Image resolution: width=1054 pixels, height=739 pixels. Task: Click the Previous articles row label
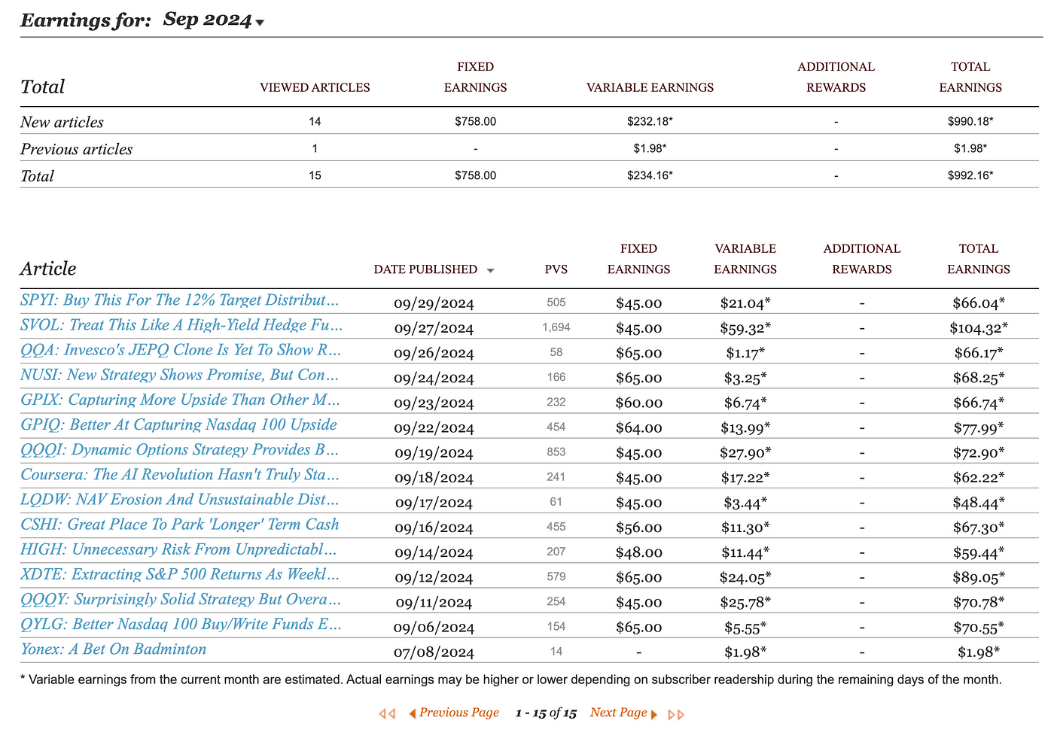(76, 149)
